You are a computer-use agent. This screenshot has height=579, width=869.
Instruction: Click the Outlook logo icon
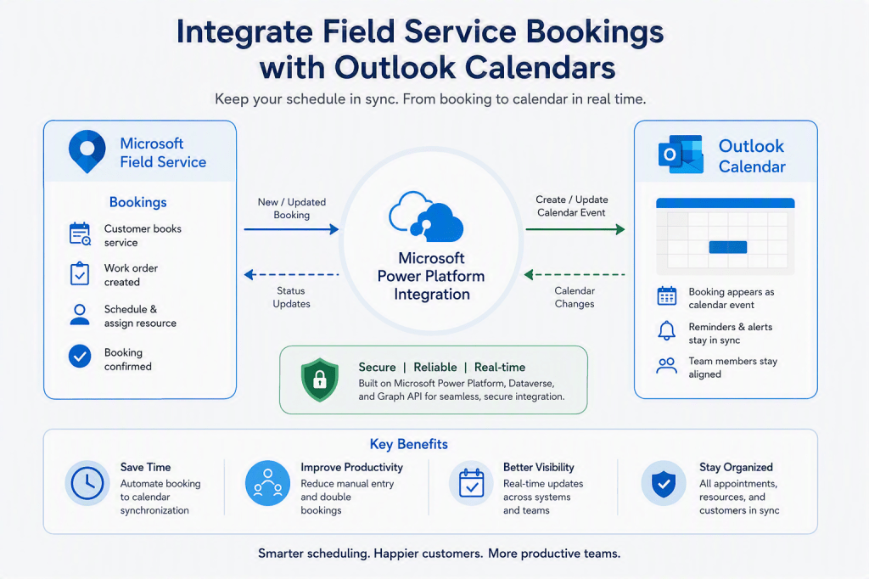[681, 155]
